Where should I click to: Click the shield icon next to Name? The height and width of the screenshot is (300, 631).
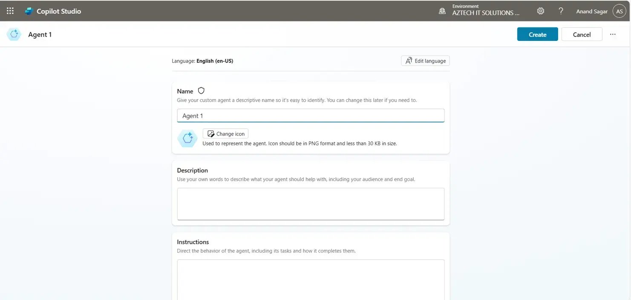point(201,91)
